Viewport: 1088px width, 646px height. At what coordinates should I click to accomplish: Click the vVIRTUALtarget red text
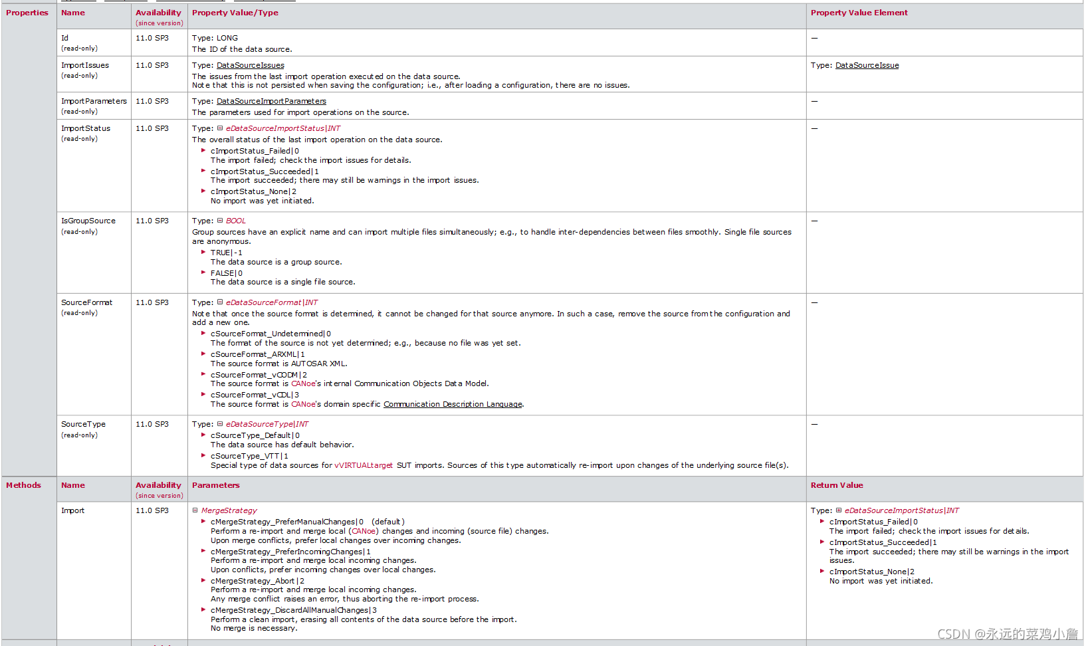click(364, 465)
